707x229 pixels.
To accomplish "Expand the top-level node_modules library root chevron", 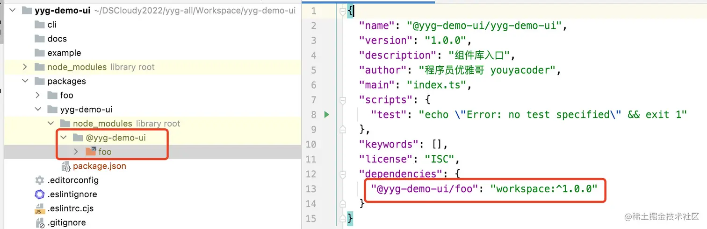I will (25, 67).
